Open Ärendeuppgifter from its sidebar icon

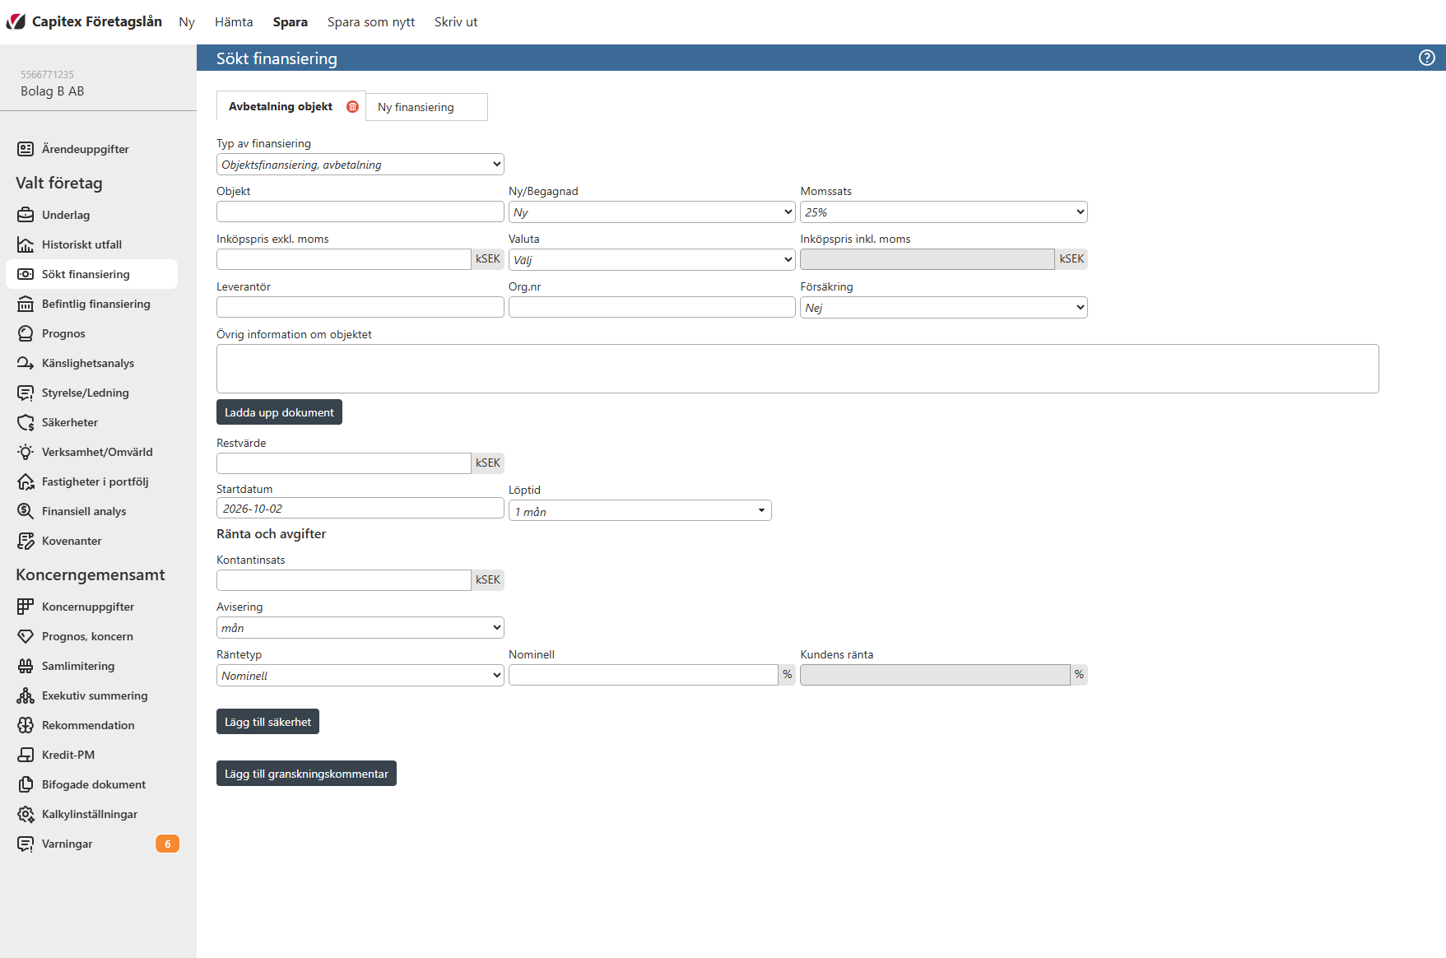[26, 149]
